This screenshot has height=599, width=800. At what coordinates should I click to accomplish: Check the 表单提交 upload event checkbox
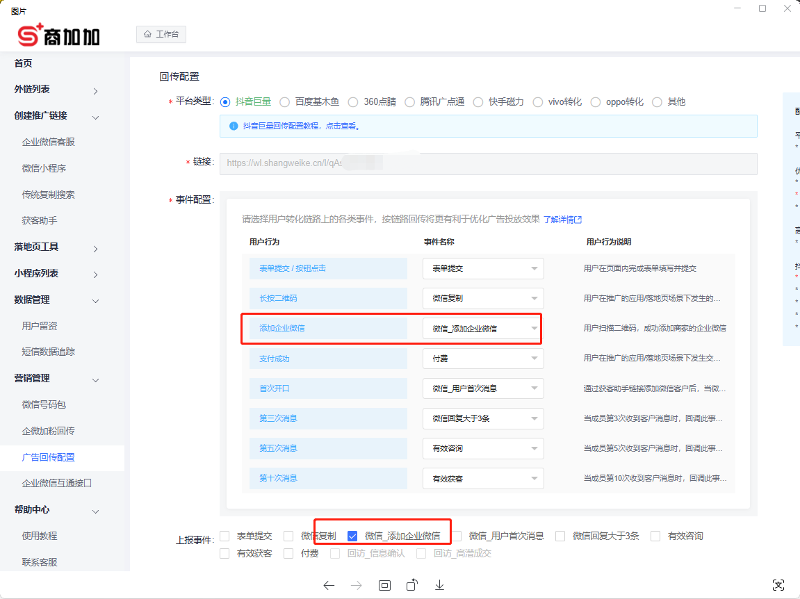coord(225,536)
